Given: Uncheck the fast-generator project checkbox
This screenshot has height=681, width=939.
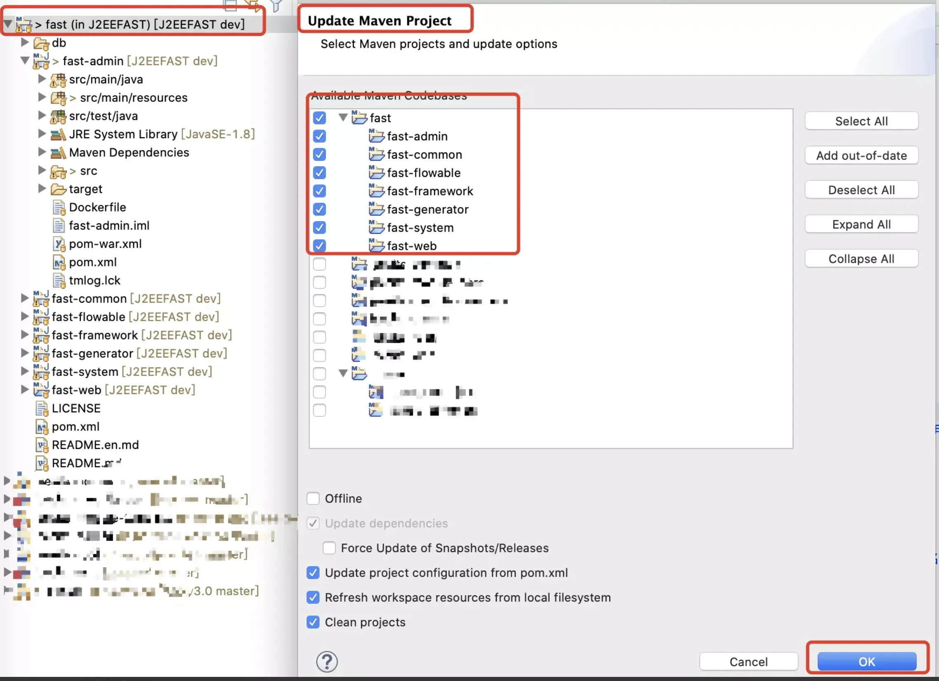Looking at the screenshot, I should [319, 209].
